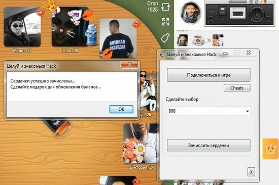Click the Cheats button

(237, 88)
